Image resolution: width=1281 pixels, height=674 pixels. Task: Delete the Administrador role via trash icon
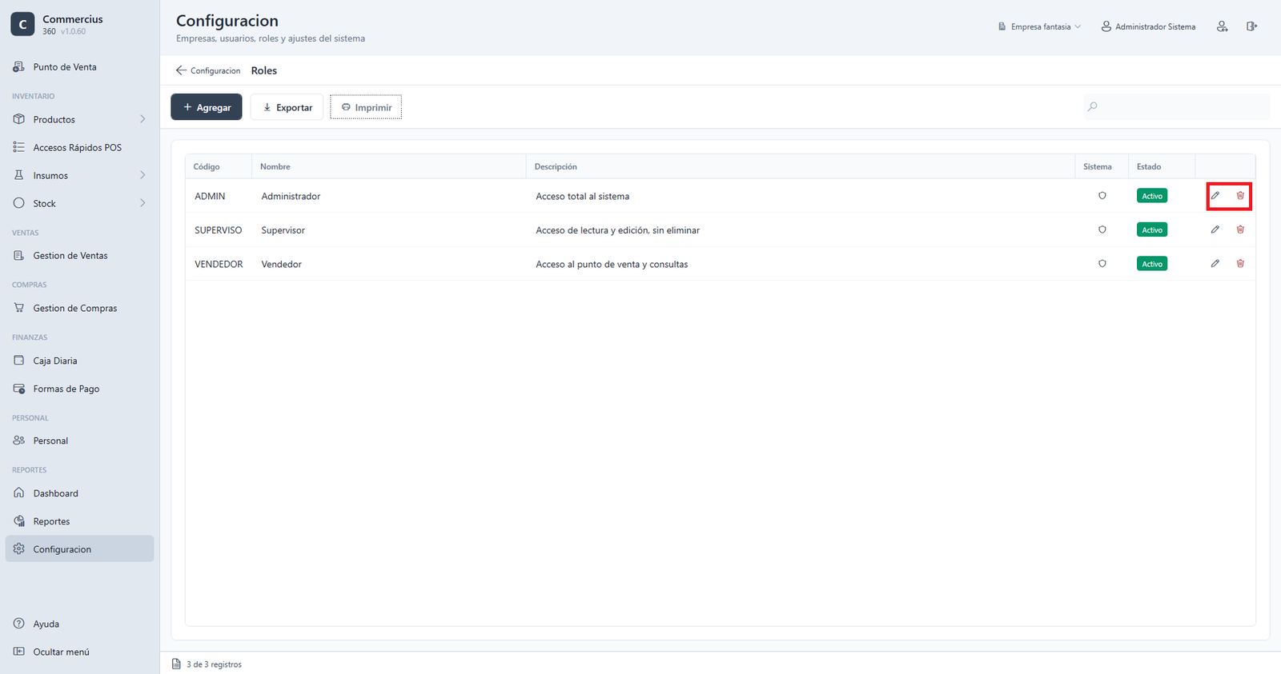[1240, 196]
